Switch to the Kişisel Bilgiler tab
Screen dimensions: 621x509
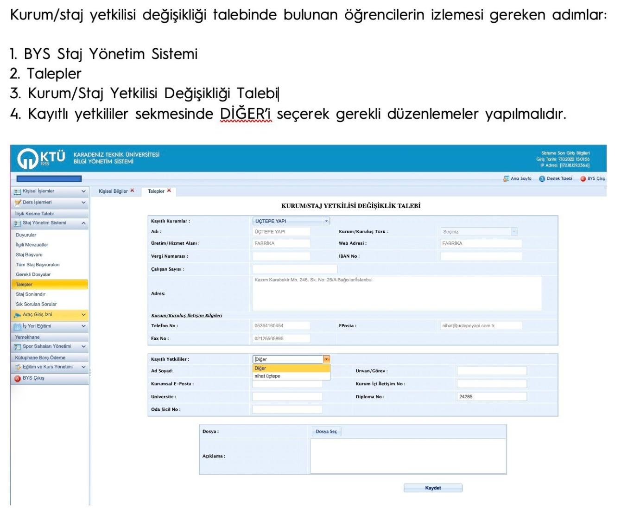point(113,191)
